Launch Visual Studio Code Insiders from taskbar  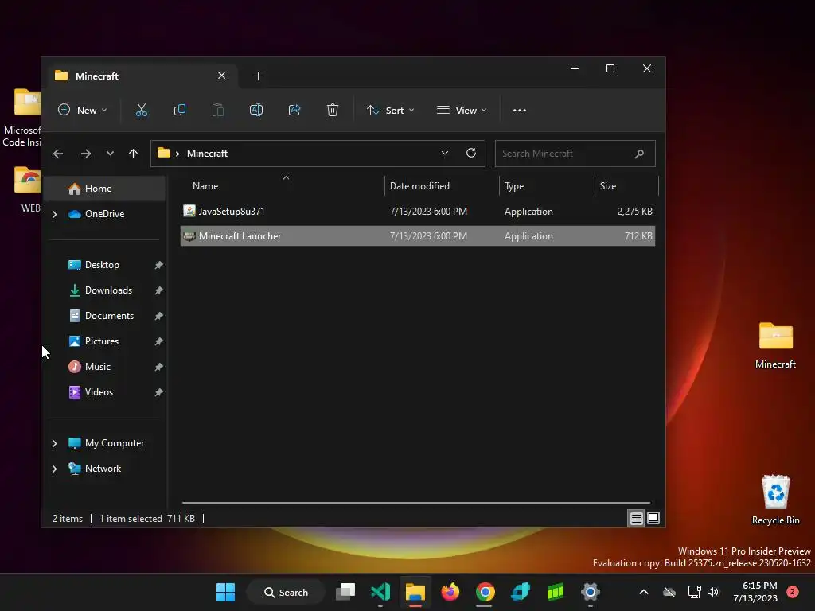pos(380,592)
